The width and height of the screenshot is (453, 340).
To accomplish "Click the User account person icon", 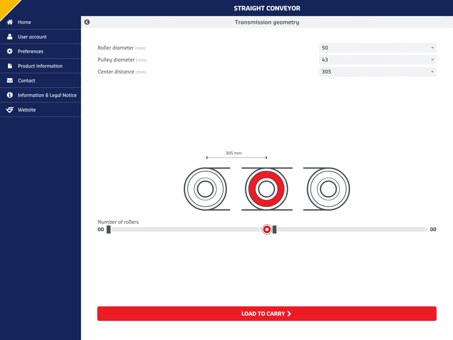I will [10, 36].
